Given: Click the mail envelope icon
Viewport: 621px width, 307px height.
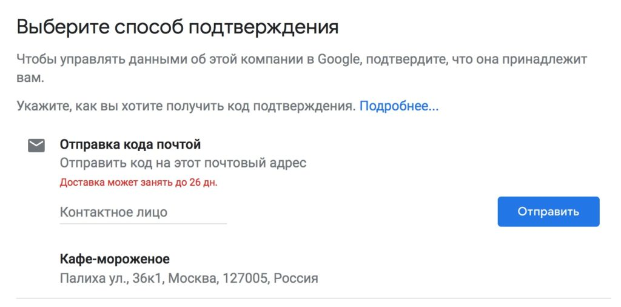Looking at the screenshot, I should point(36,146).
